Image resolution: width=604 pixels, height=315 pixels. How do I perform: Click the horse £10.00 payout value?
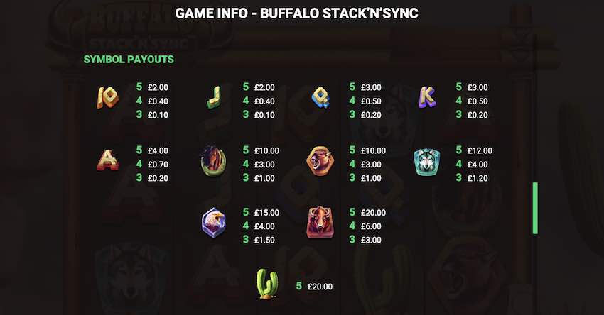266,150
